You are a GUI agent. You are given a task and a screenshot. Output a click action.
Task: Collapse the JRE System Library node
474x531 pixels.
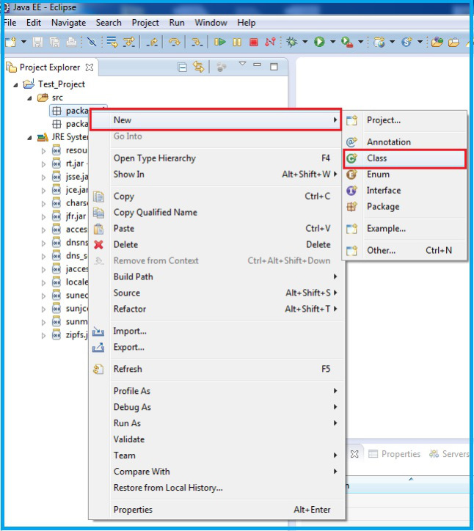(x=29, y=138)
